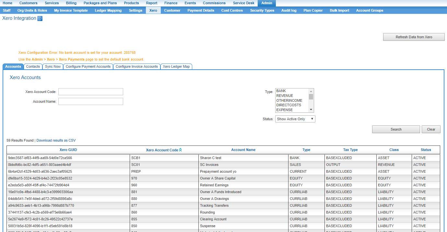Focus the Account Name input field
447x232 pixels.
coord(91,101)
